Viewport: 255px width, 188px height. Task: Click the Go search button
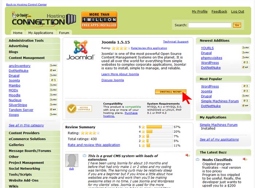click(x=237, y=25)
